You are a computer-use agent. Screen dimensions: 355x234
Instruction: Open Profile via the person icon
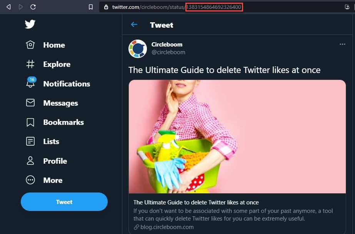coord(30,161)
